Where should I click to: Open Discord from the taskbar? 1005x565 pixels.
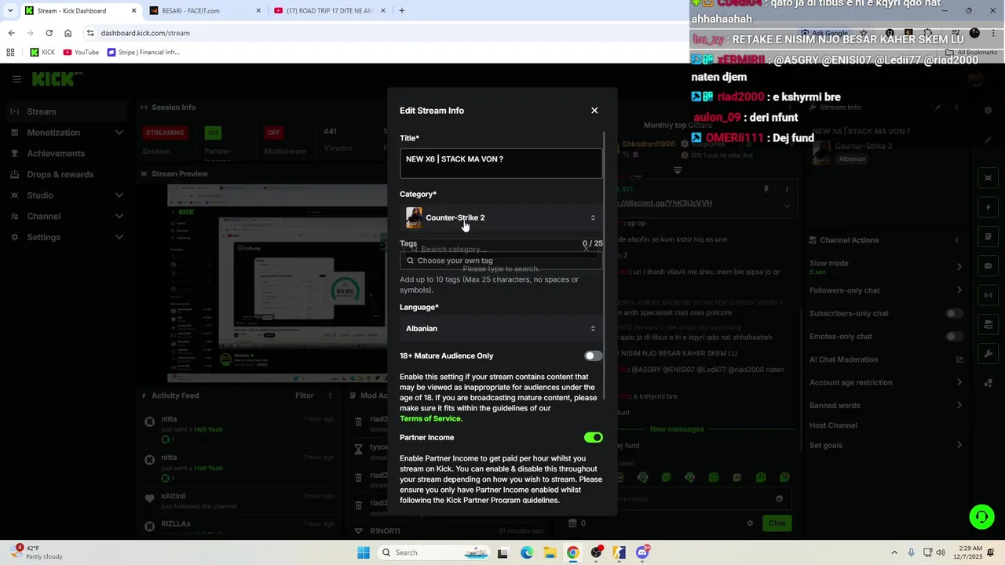(643, 552)
